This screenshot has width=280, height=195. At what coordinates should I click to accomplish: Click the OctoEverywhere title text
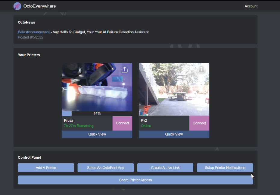click(x=39, y=6)
